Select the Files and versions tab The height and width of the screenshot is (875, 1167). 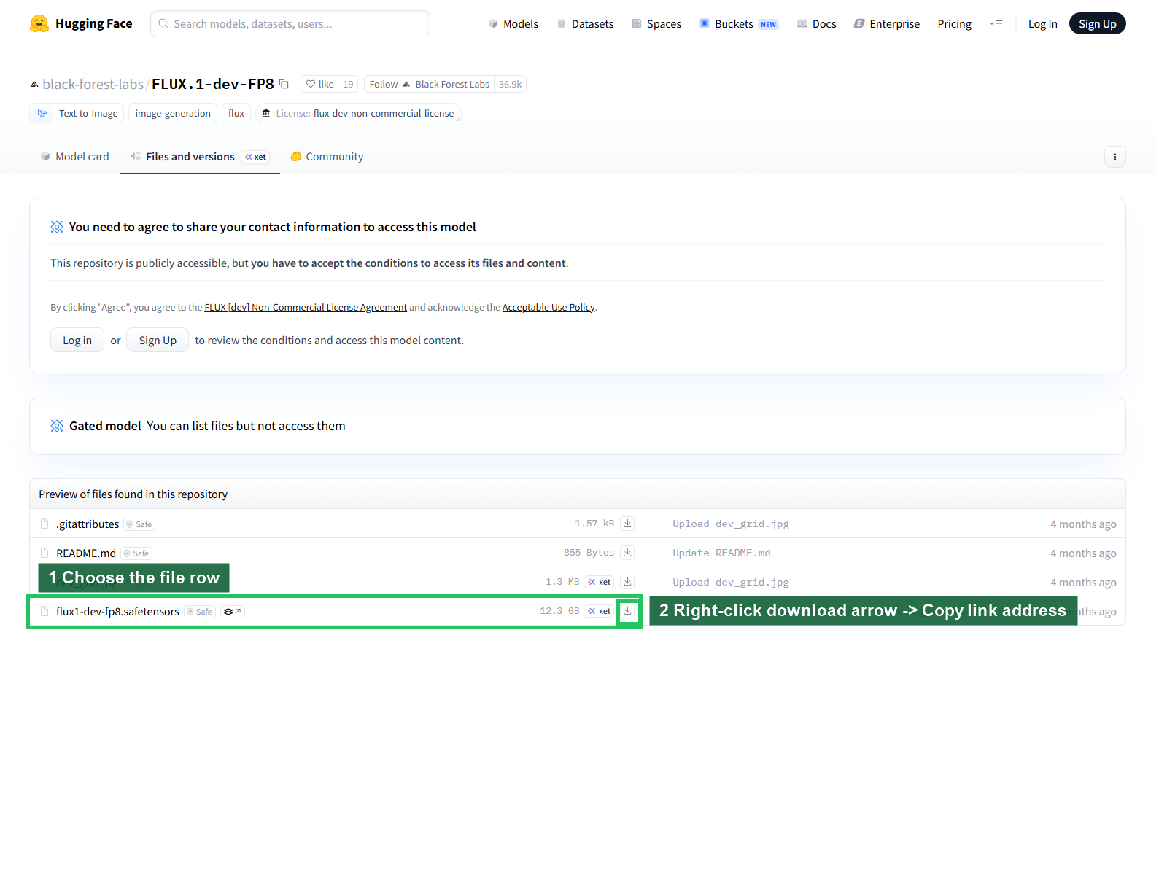tap(200, 157)
